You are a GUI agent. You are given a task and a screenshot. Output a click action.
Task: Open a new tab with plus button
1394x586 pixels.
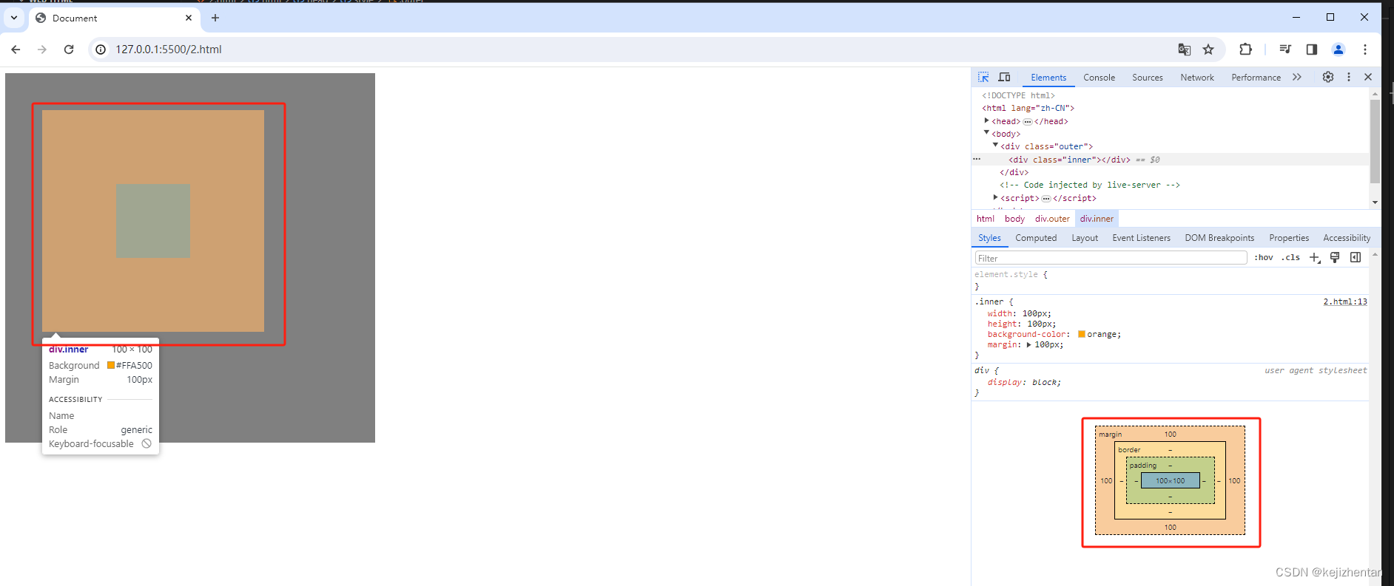pos(215,18)
